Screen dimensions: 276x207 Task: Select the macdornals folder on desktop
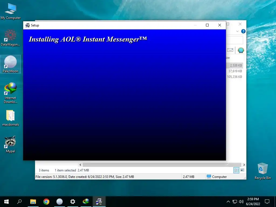[11, 118]
